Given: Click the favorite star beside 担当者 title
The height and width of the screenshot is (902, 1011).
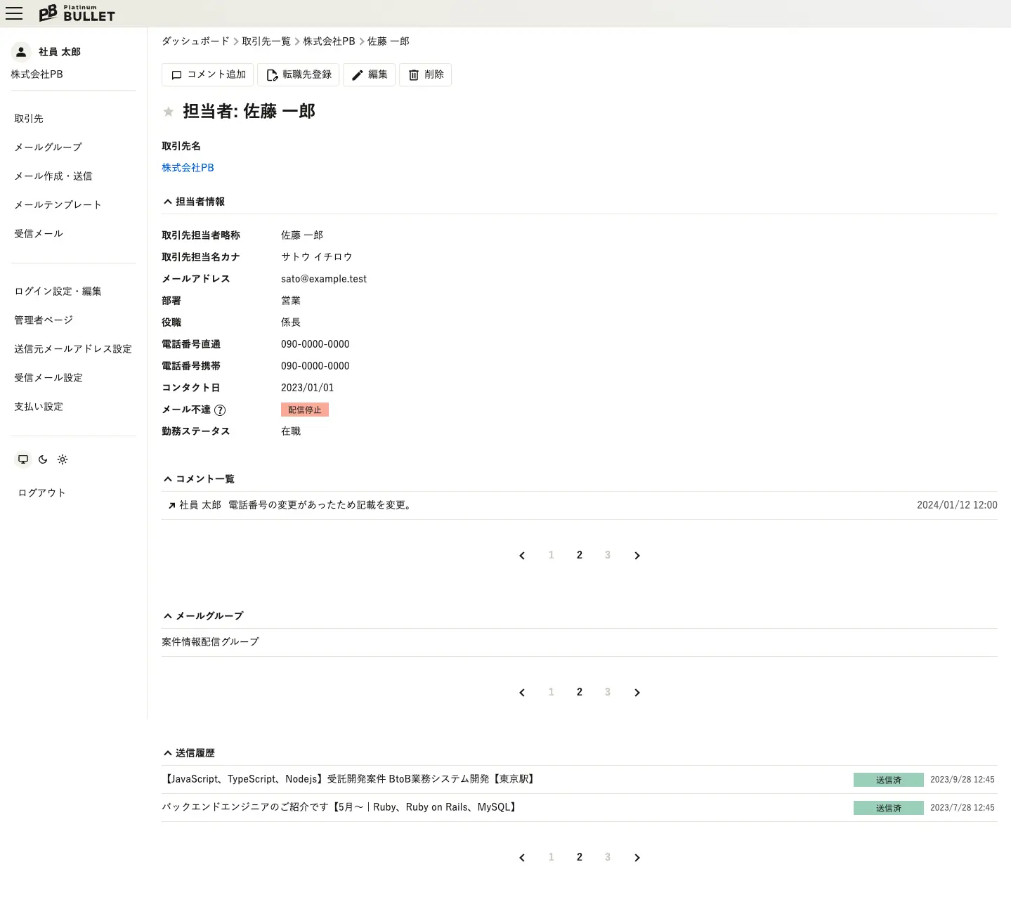Looking at the screenshot, I should pos(169,112).
